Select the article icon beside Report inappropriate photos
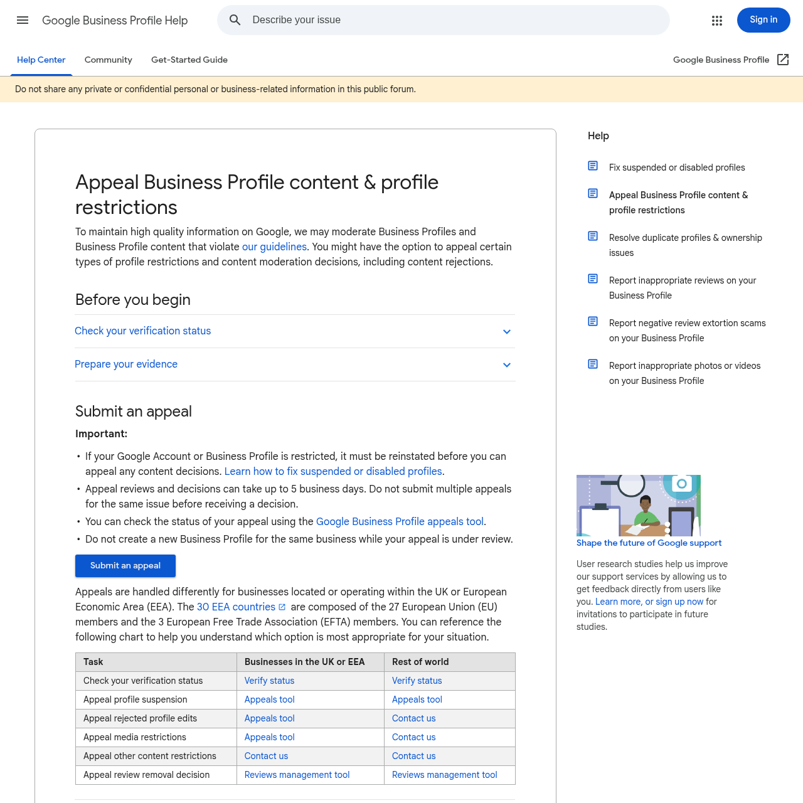This screenshot has width=803, height=803. point(593,364)
